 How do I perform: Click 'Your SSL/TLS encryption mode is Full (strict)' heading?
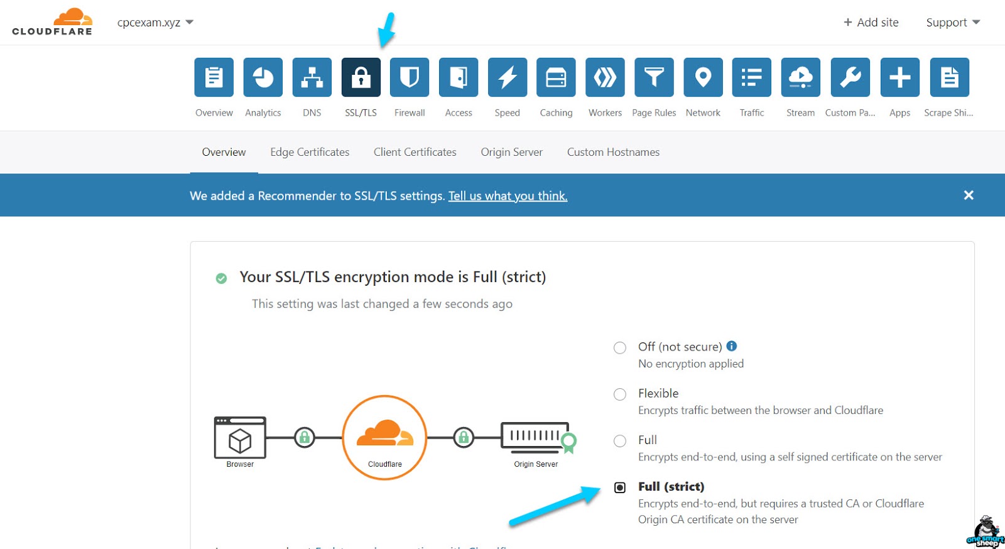coord(393,277)
